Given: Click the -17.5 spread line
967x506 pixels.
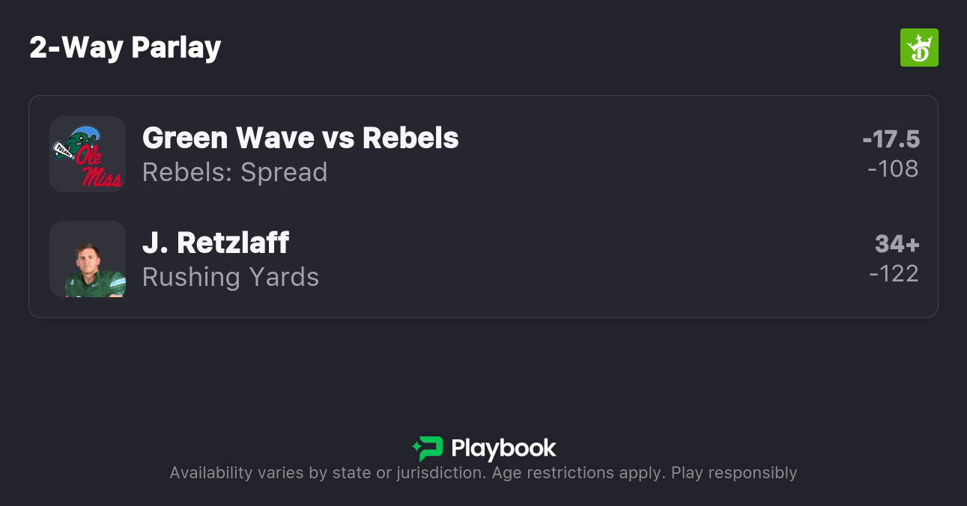Looking at the screenshot, I should (891, 139).
